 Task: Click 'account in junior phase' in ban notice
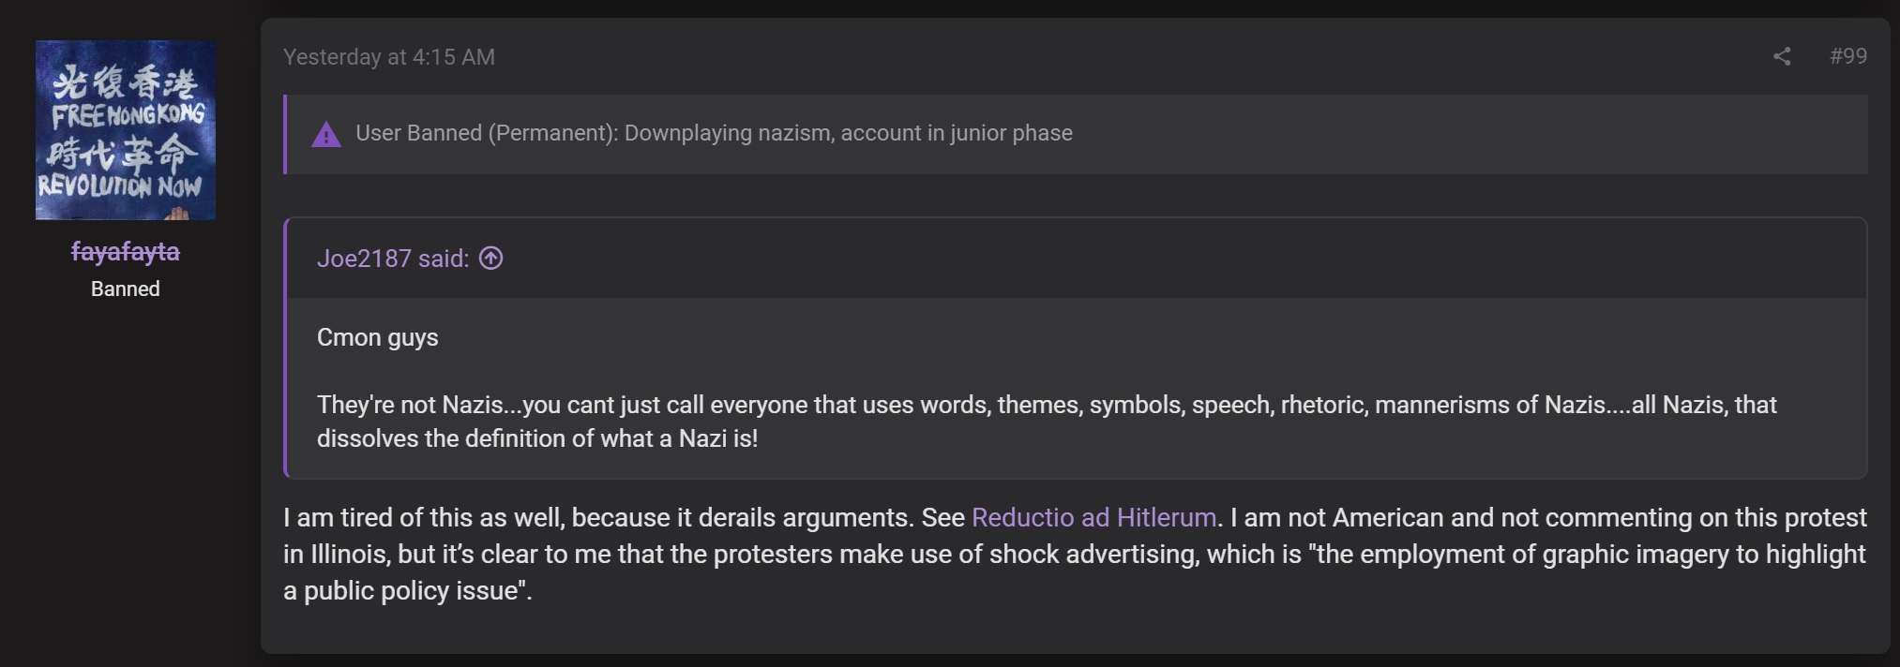(x=956, y=133)
